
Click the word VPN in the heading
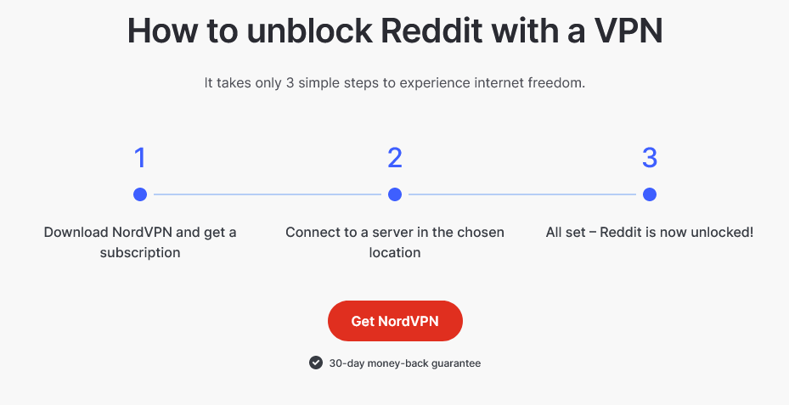628,31
